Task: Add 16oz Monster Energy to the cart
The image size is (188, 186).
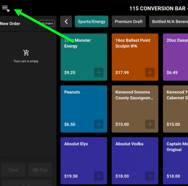Action: 99,72
